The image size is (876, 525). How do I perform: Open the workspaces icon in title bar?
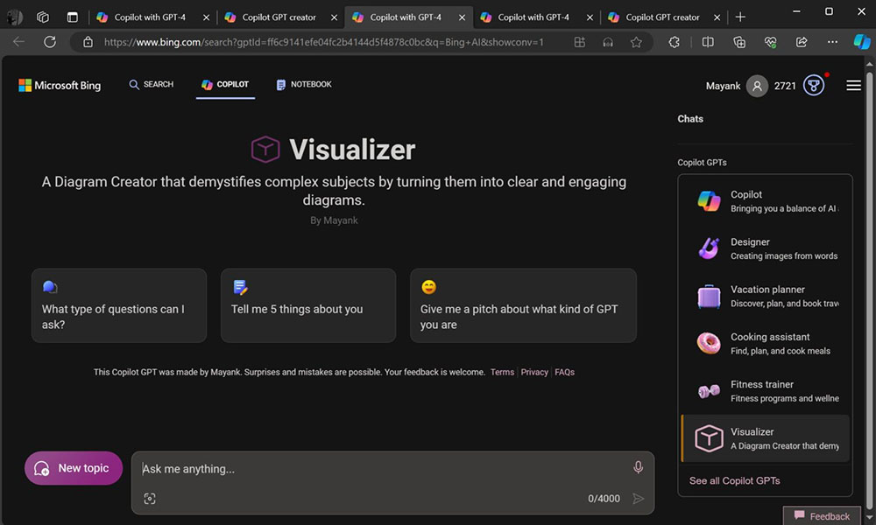(x=43, y=17)
